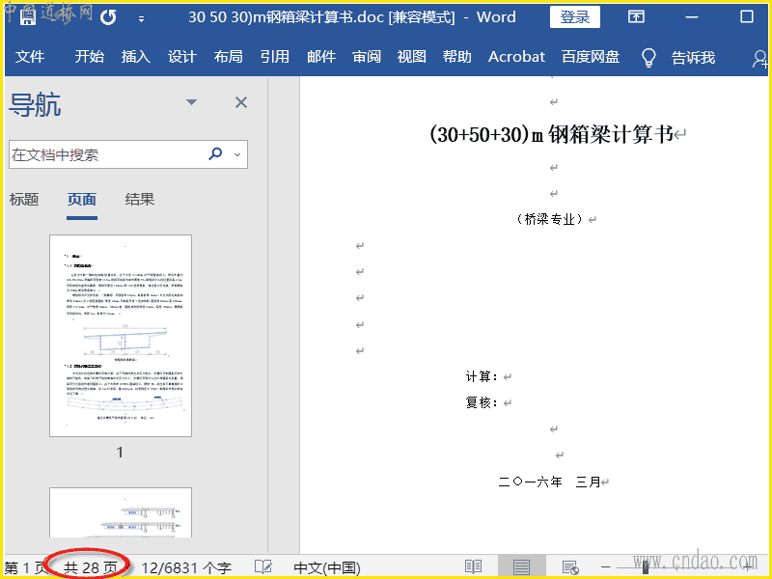Click the 中文(中国) language indicator
The image size is (772, 579).
pos(327,568)
